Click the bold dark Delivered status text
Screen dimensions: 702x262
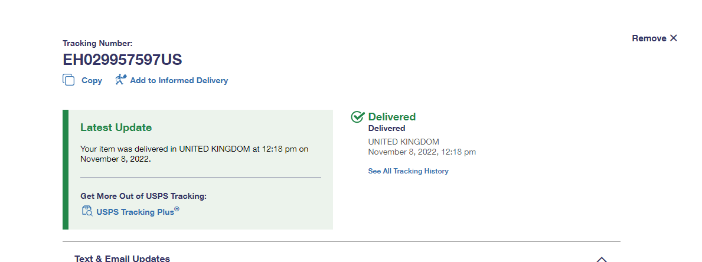(x=387, y=128)
